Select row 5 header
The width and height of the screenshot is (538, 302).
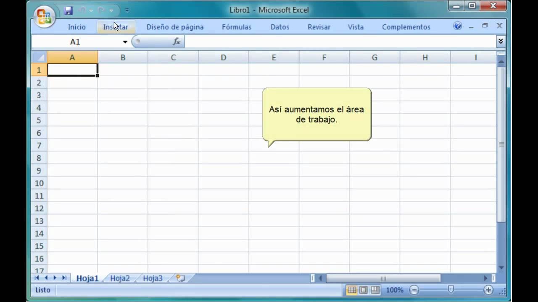pos(39,120)
